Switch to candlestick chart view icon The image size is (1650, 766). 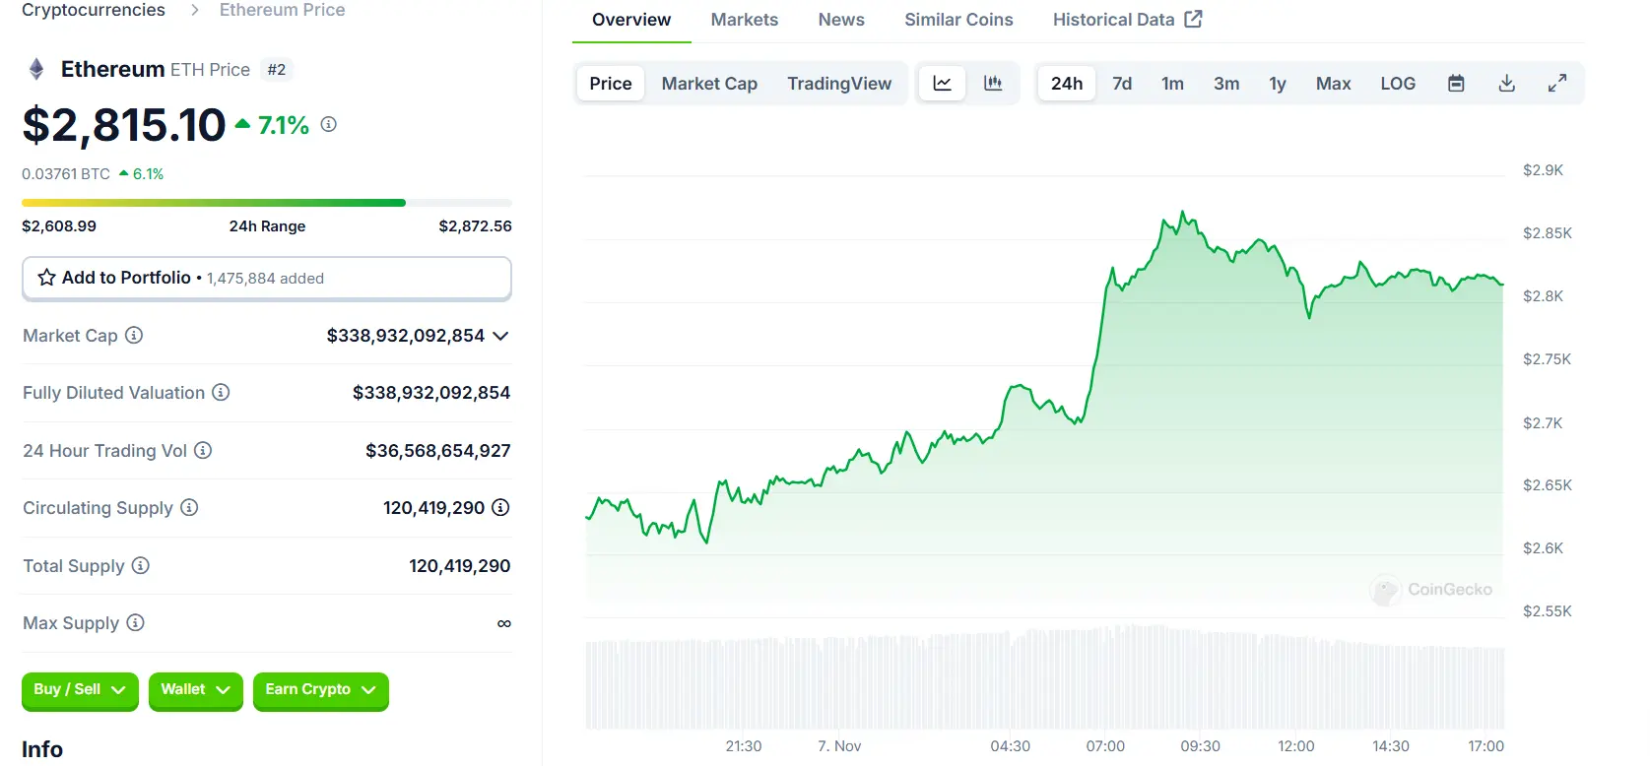[x=993, y=84]
